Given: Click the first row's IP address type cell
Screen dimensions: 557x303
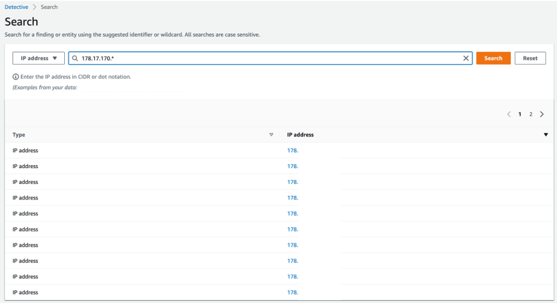Looking at the screenshot, I should click(x=25, y=151).
